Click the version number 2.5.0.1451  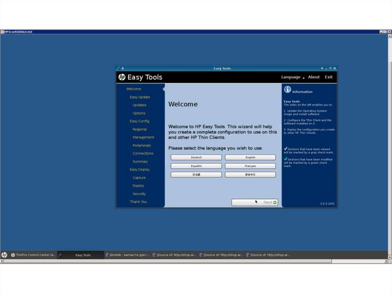point(327,204)
